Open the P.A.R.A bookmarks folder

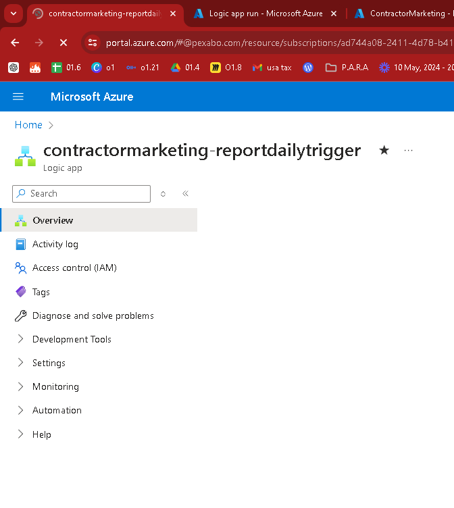click(347, 68)
